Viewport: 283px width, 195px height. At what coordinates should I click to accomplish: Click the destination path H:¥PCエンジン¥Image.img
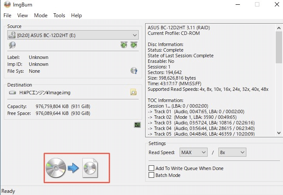pos(45,93)
